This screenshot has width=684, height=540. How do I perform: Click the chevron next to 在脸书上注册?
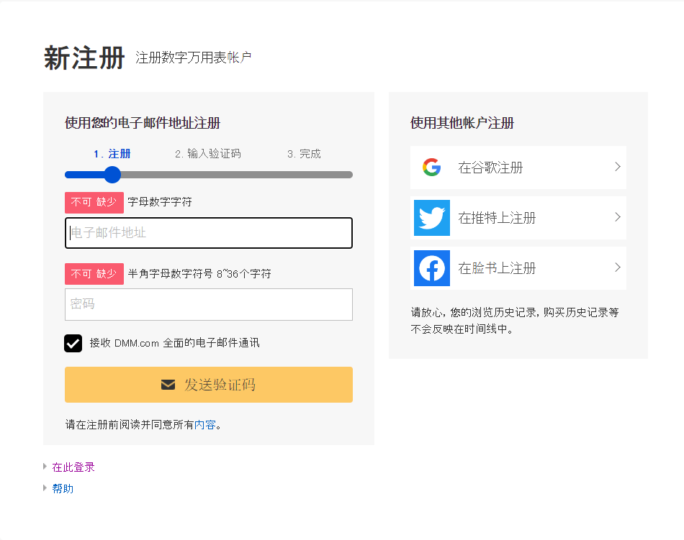point(617,268)
